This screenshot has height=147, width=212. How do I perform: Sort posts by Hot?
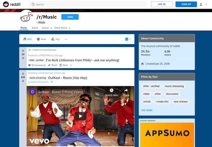(x=28, y=39)
